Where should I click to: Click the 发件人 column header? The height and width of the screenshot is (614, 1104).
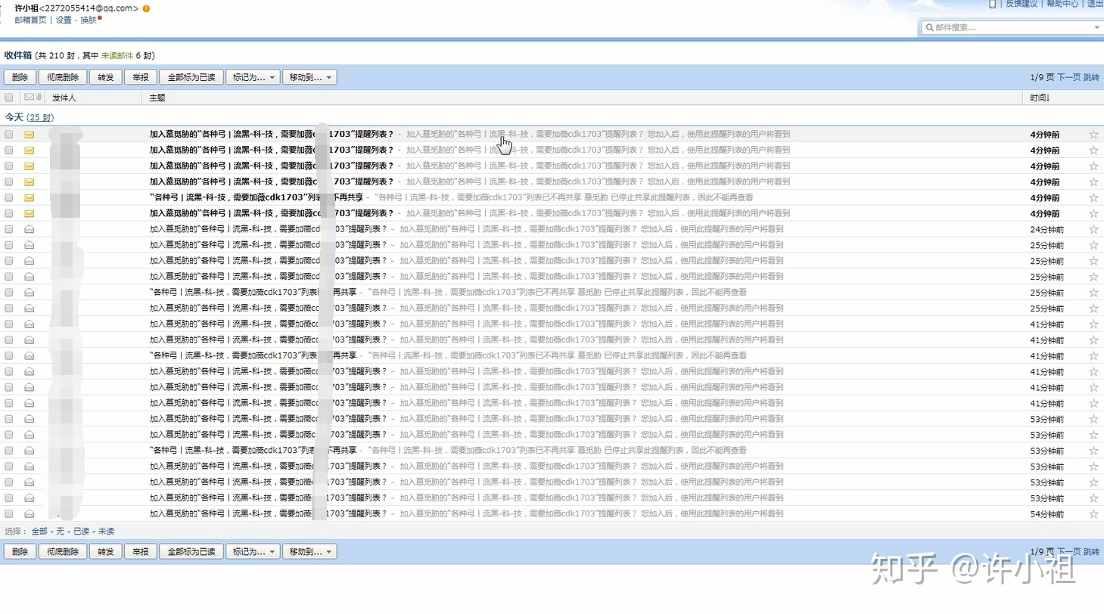pos(64,98)
